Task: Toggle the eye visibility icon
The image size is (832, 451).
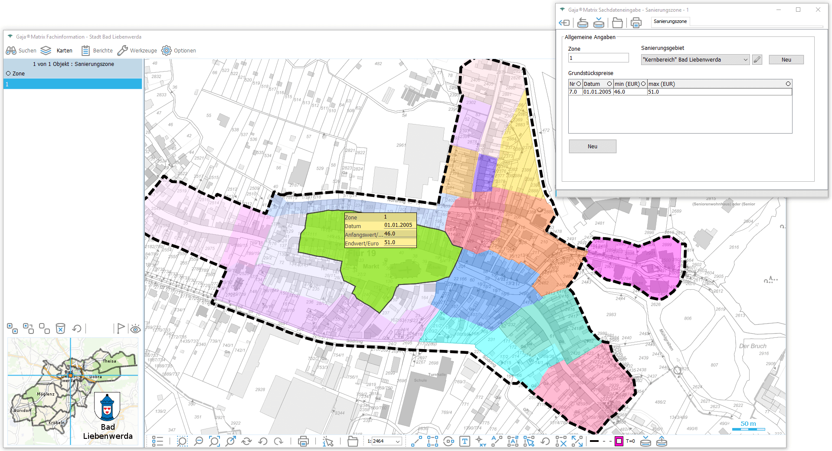Action: coord(135,329)
